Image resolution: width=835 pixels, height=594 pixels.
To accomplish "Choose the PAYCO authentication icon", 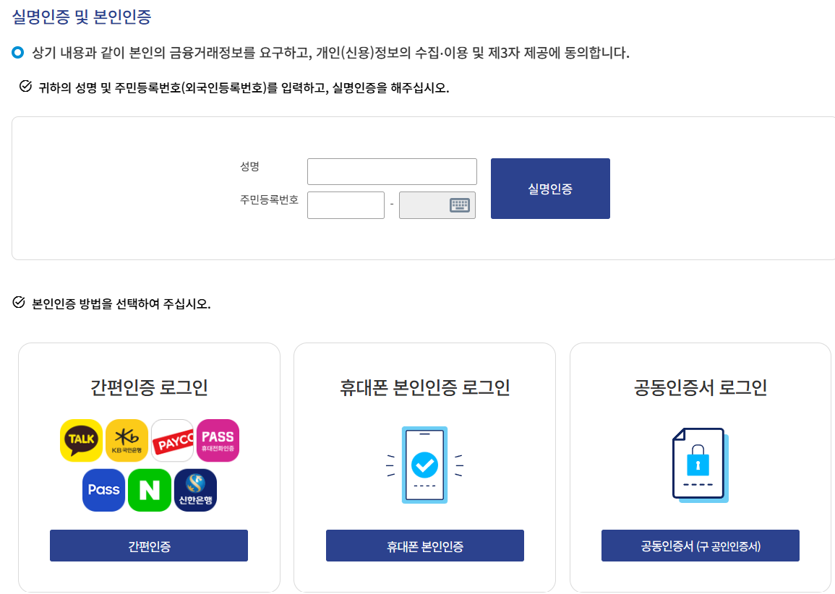I will point(172,440).
